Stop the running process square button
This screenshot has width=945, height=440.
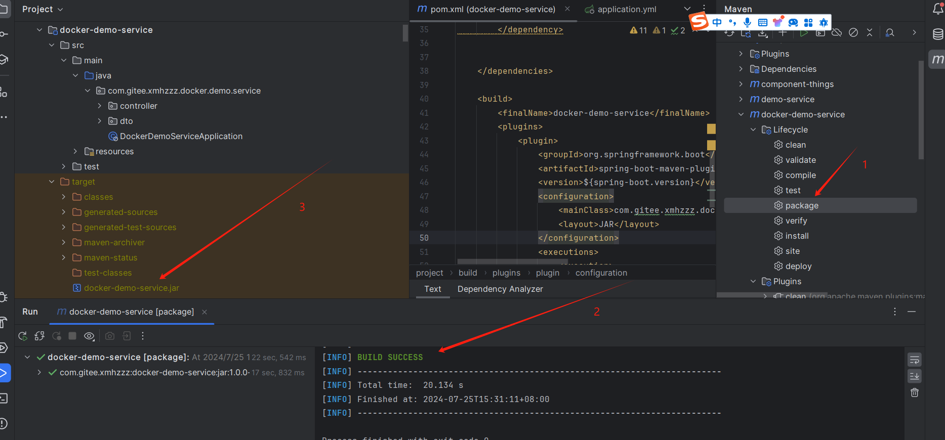72,336
